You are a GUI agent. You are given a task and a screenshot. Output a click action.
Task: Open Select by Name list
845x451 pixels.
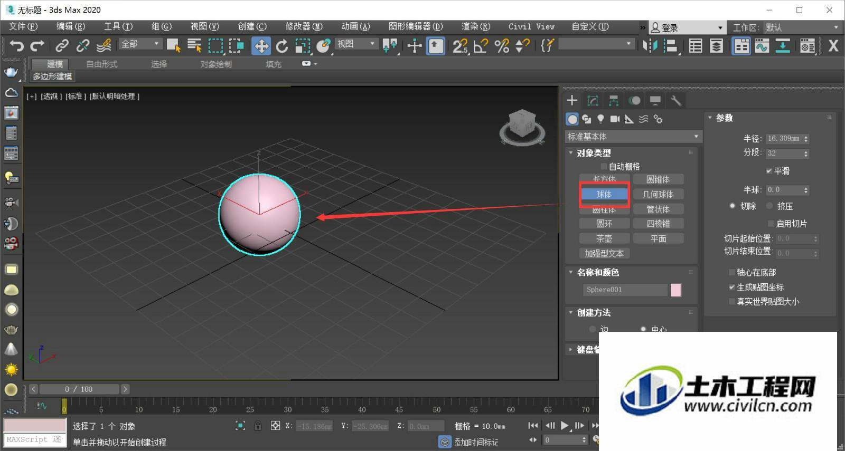point(194,46)
